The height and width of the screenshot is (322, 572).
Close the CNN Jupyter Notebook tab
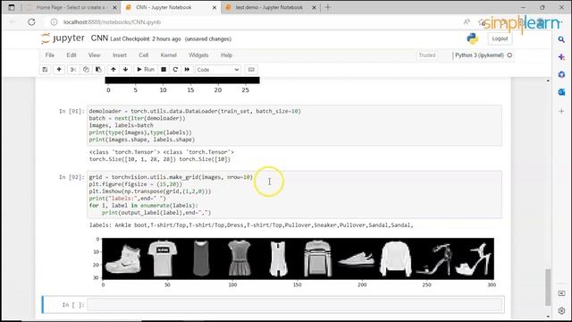click(x=214, y=7)
